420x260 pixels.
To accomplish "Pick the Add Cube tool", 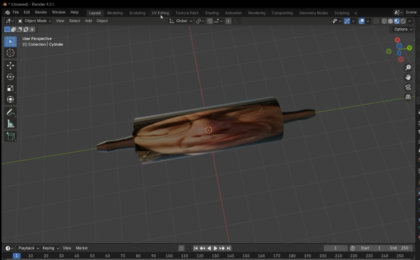I will pos(10,136).
